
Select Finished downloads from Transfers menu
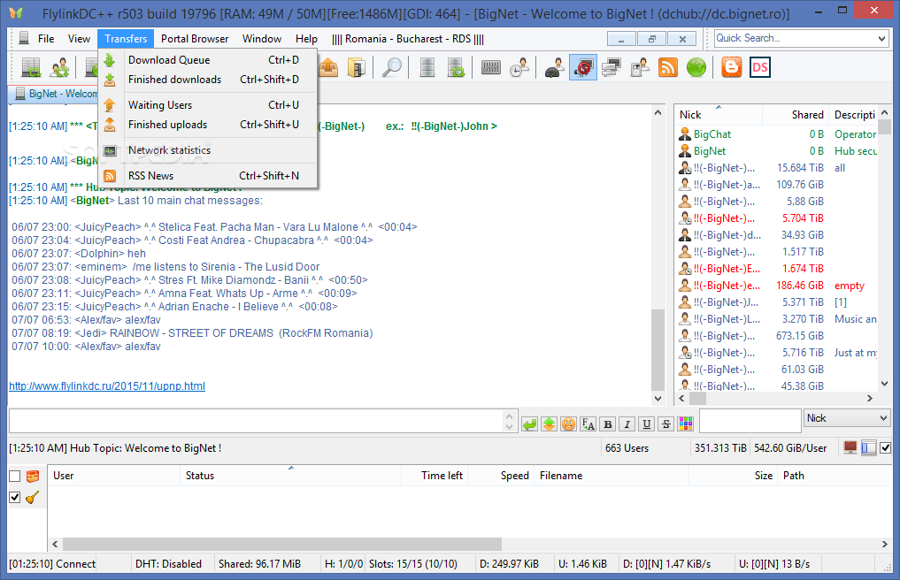tap(208, 80)
